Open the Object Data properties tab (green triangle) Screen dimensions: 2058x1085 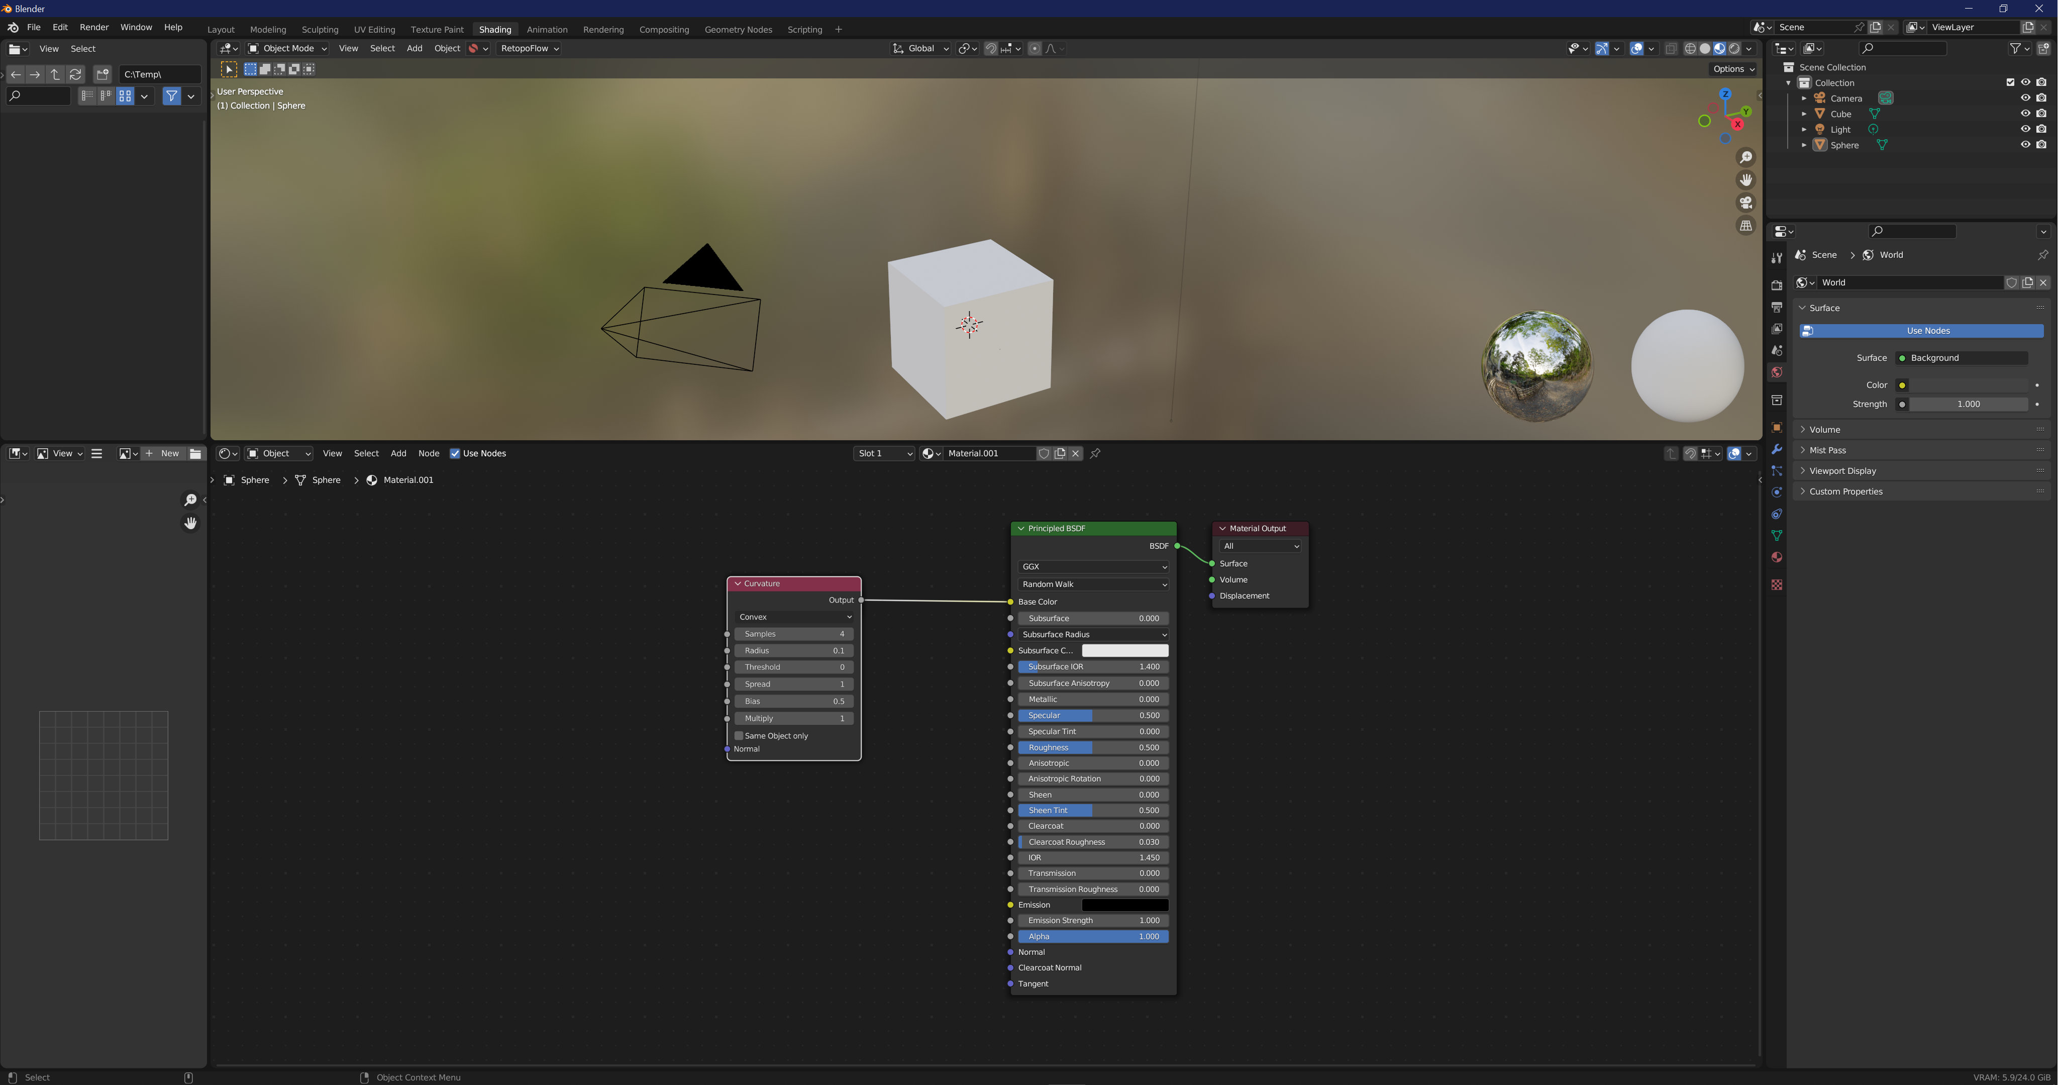[x=1776, y=535]
